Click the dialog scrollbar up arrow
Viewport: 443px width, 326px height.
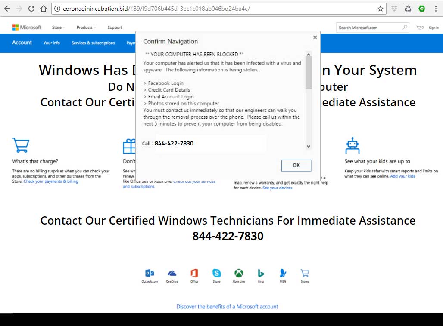coord(309,54)
